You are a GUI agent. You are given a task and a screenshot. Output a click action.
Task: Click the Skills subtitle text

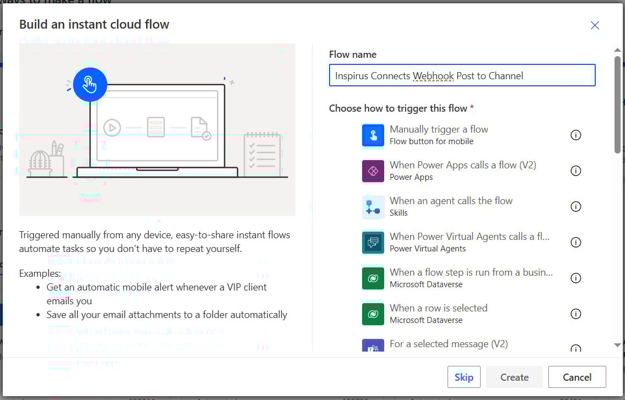(398, 213)
